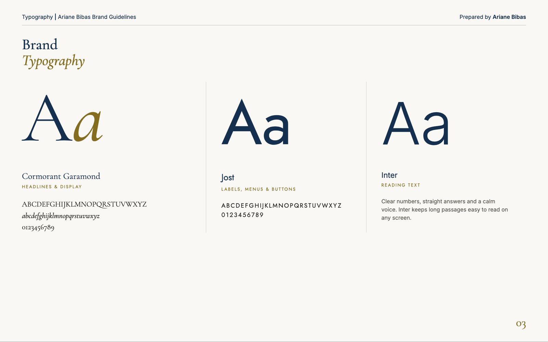
Task: Click the 'Typography | Ariane Bibas Brand Guidelines' header
Action: pos(79,17)
